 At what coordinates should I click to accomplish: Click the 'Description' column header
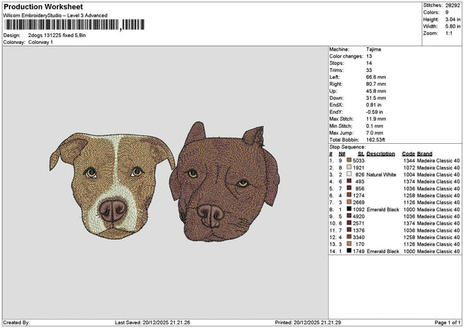click(380, 154)
